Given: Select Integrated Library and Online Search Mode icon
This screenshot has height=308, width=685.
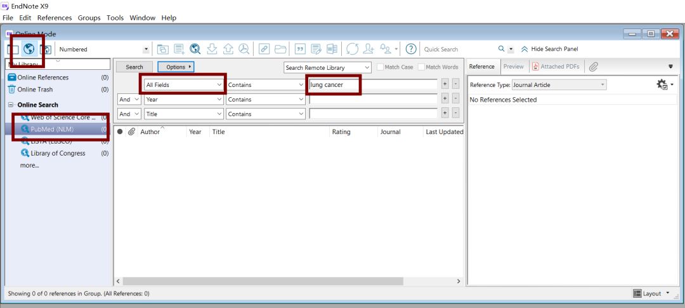Looking at the screenshot, I should tap(45, 50).
